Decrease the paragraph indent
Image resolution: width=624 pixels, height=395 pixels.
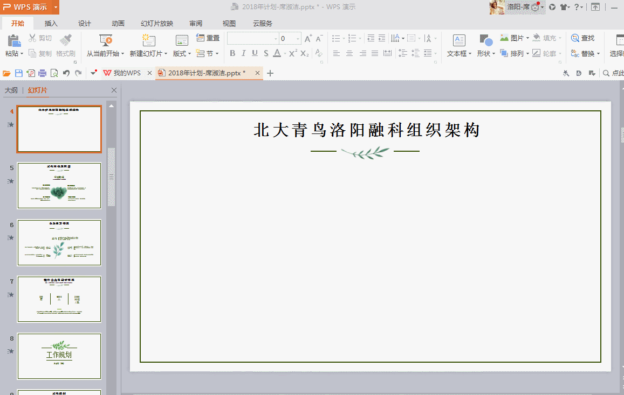click(371, 39)
